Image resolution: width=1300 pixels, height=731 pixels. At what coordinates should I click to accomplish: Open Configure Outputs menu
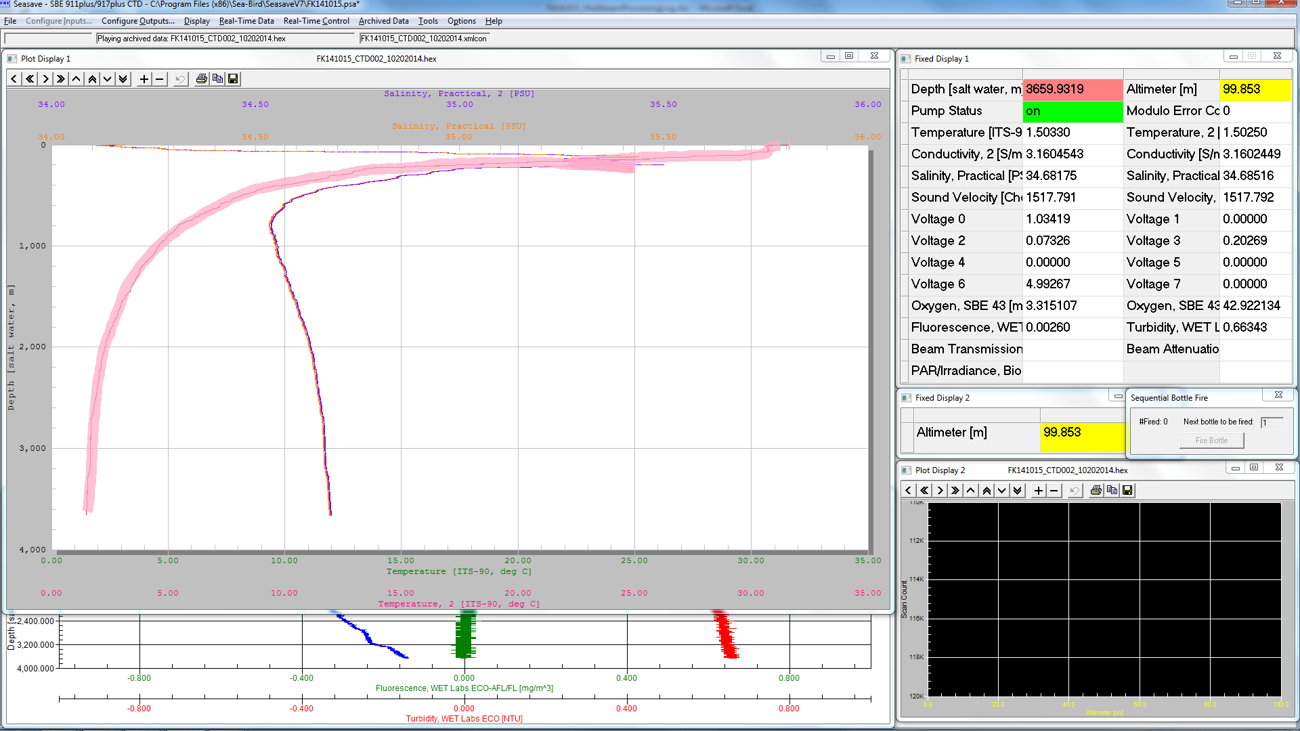[137, 21]
